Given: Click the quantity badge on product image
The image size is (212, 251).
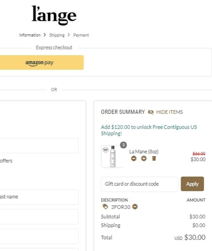Looking at the screenshot, I should click(x=123, y=145).
